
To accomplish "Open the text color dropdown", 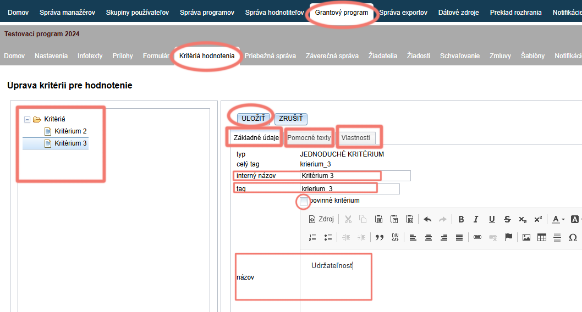I will click(x=558, y=219).
